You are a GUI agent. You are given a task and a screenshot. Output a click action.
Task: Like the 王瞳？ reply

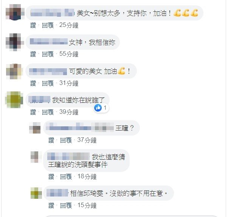click(x=51, y=140)
